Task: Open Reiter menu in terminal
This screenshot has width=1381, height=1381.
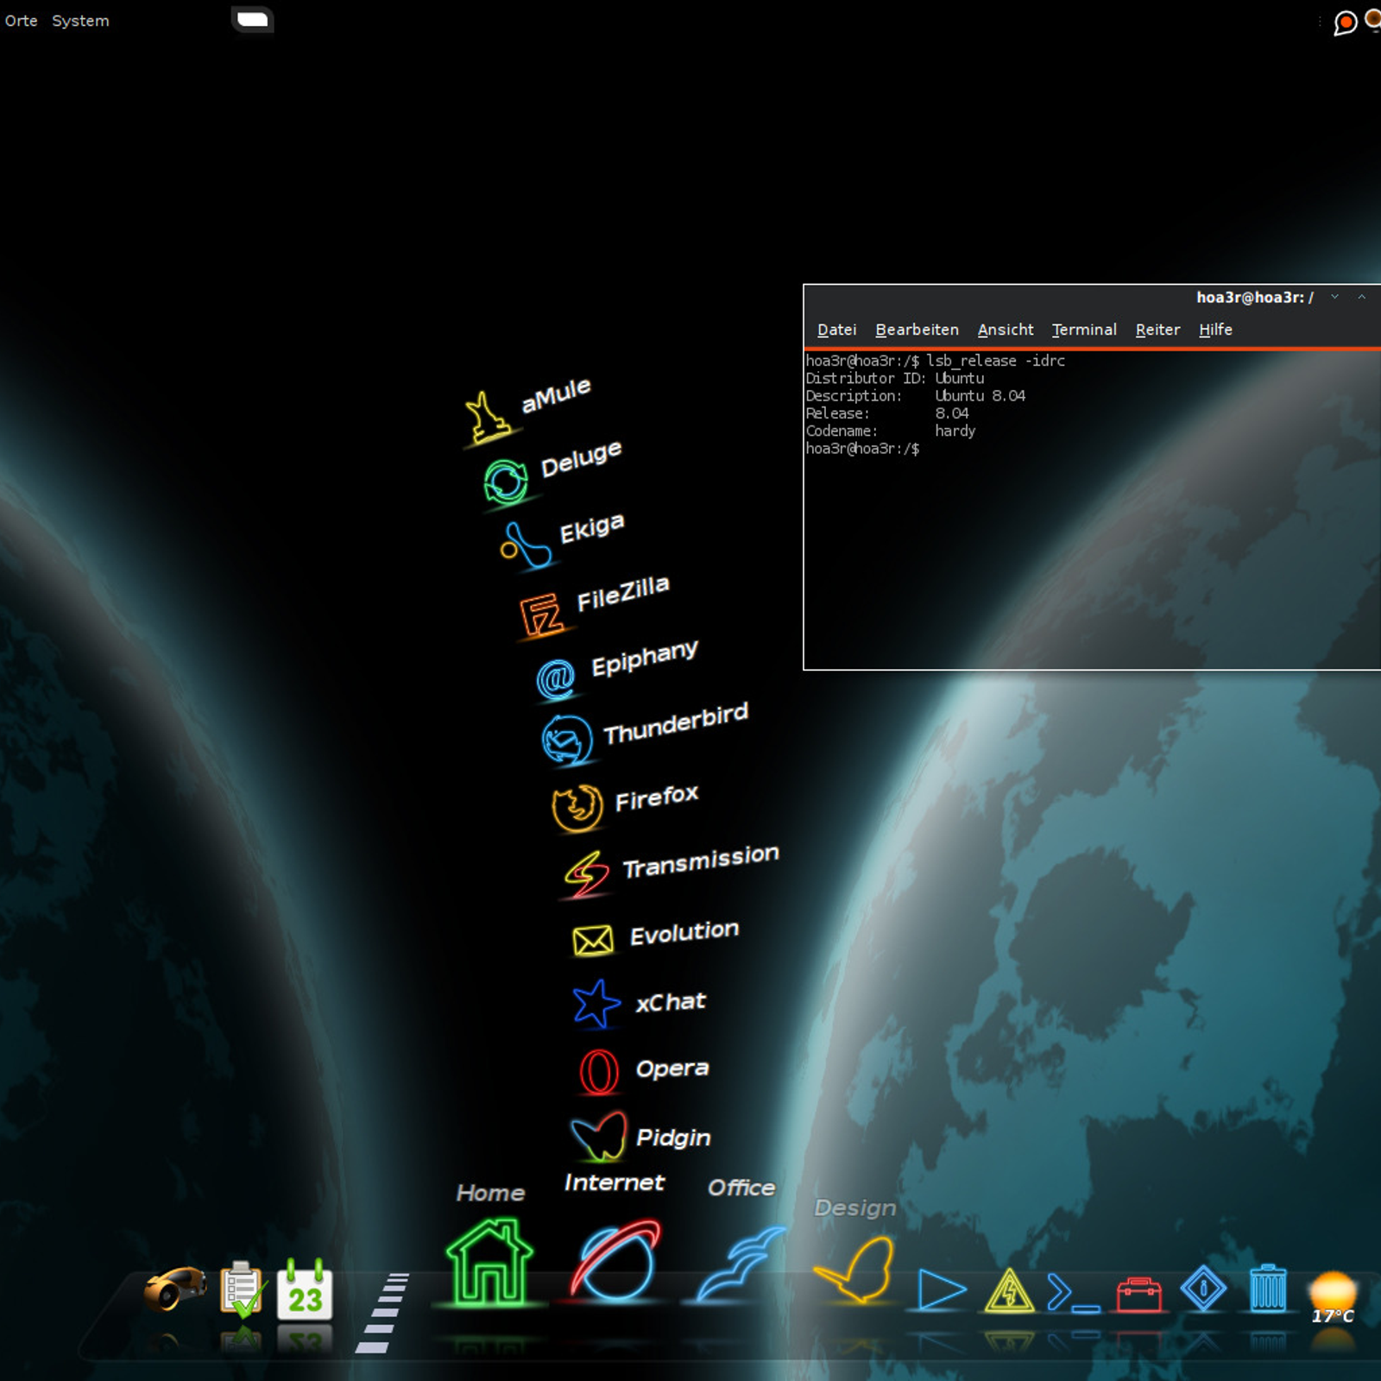Action: pyautogui.click(x=1157, y=330)
